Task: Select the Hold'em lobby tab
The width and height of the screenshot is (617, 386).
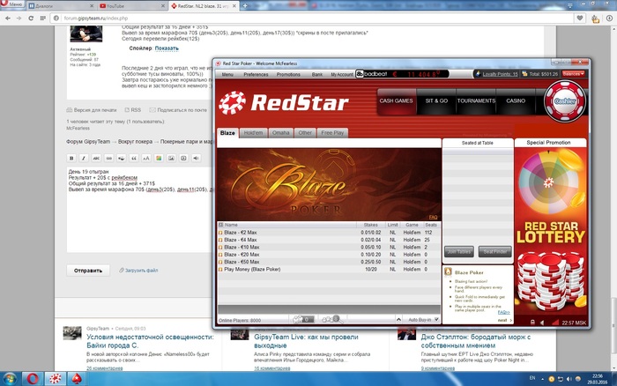Action: click(253, 133)
